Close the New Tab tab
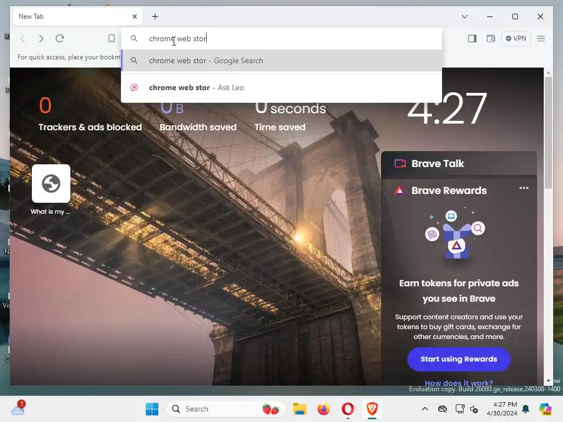The height and width of the screenshot is (422, 563). [x=135, y=16]
